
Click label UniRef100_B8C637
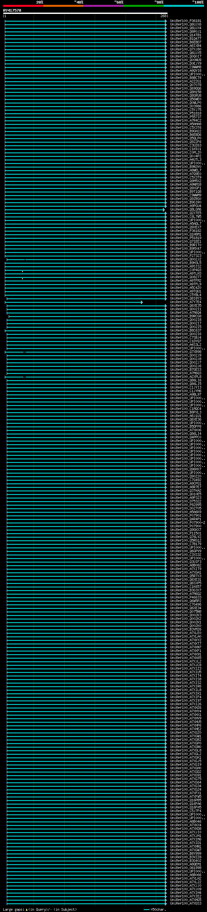186,330
